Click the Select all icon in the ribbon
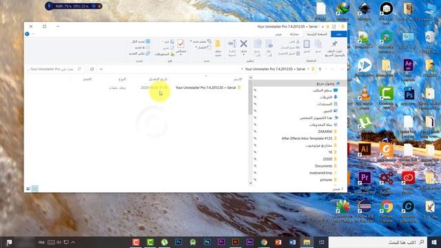This screenshot has height=248, width=441. pyautogui.click(x=147, y=41)
